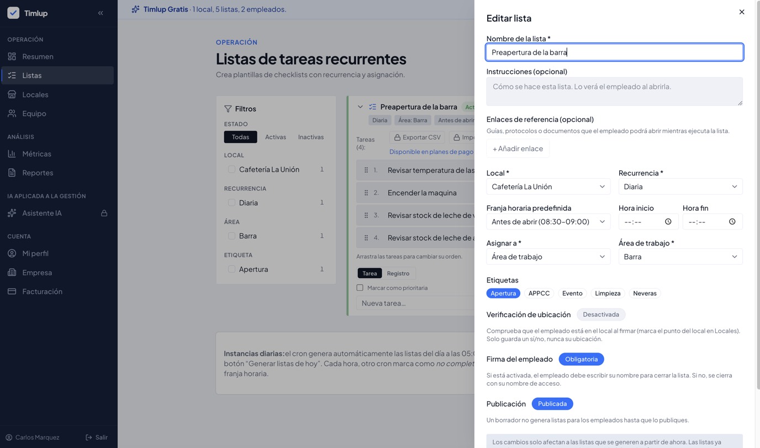Select the Limpieza tag chip
Viewport: 760px width, 448px height.
pyautogui.click(x=608, y=294)
